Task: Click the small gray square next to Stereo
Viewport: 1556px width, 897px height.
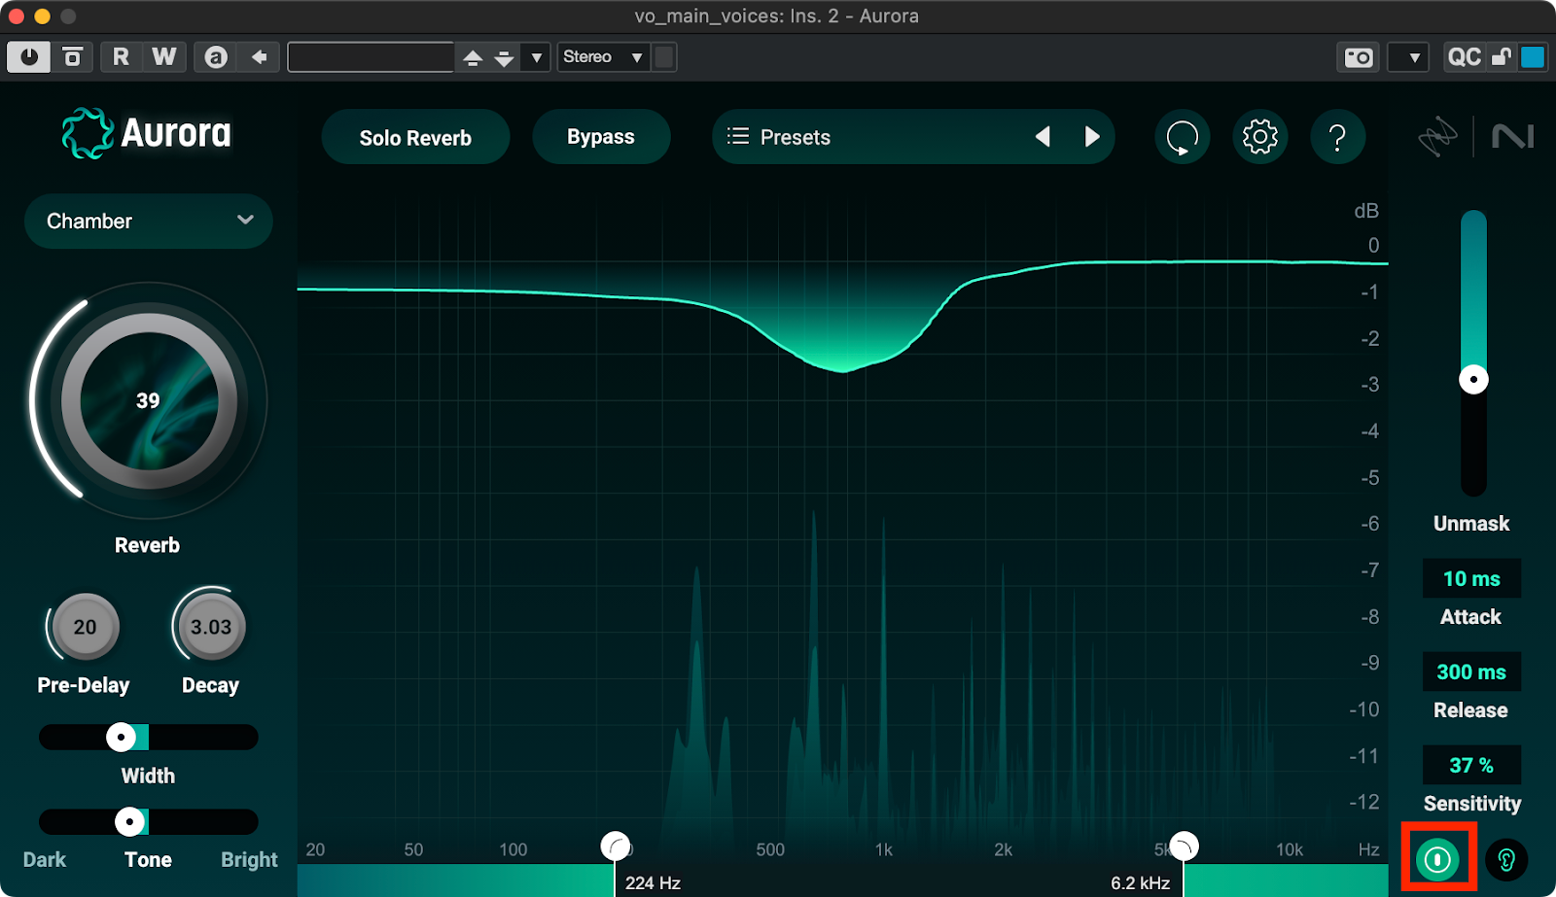Action: click(664, 57)
